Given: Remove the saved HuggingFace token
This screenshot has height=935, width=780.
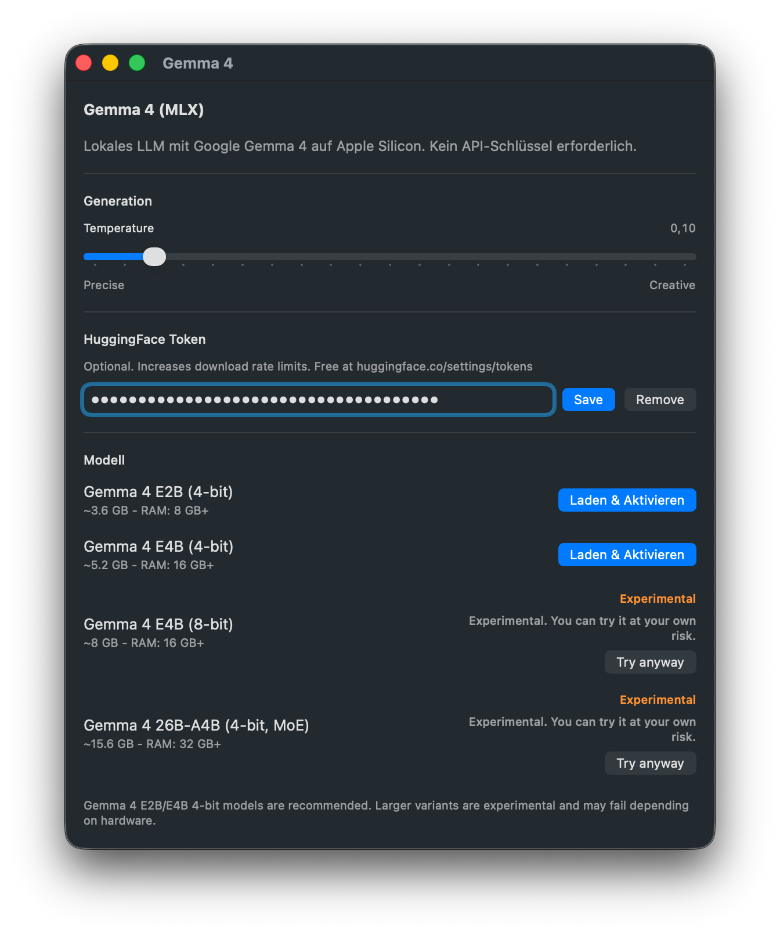Looking at the screenshot, I should [659, 400].
